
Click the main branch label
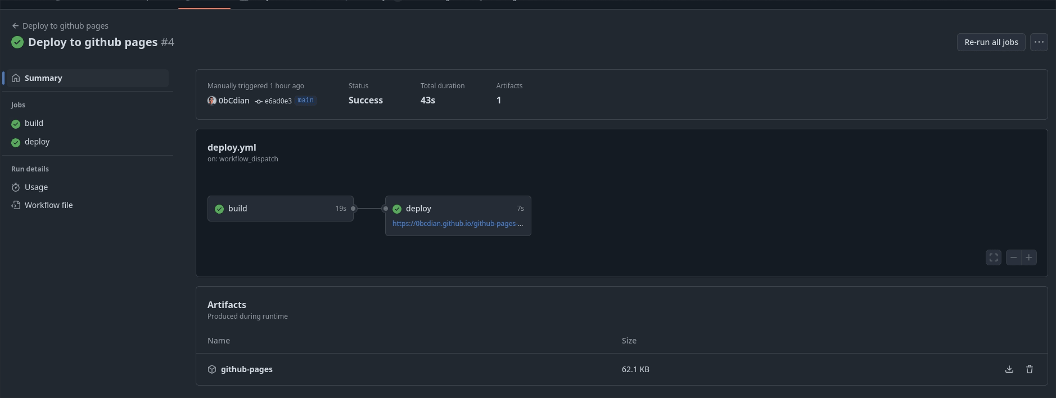coord(305,101)
